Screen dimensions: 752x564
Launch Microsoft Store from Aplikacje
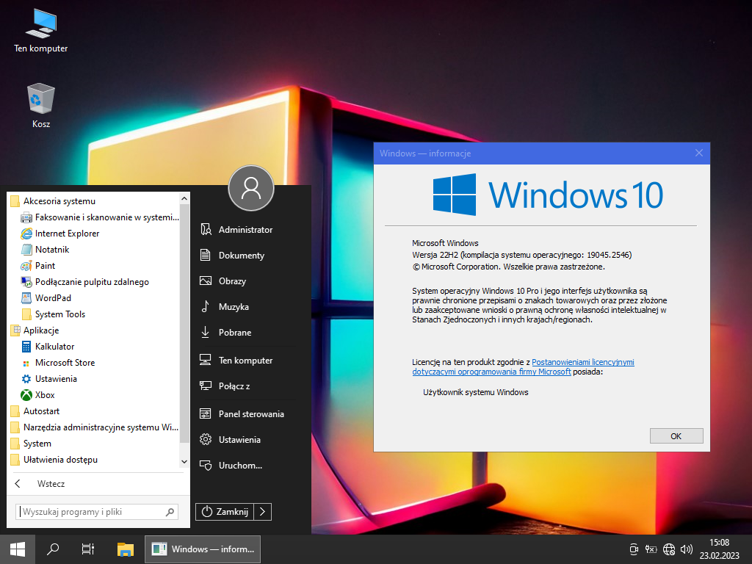pyautogui.click(x=65, y=363)
